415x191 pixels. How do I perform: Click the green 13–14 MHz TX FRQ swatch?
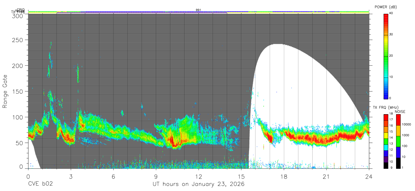tap(386, 141)
